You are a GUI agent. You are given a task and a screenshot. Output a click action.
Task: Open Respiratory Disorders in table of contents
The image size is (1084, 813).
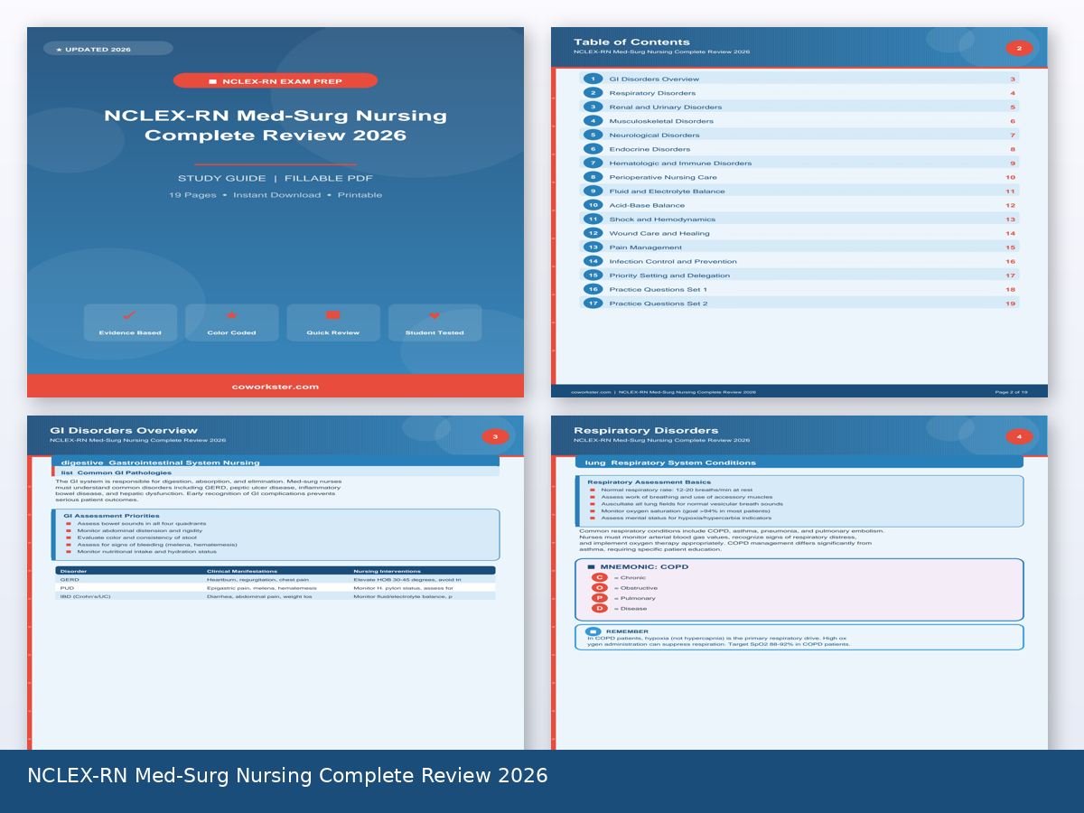click(x=652, y=93)
